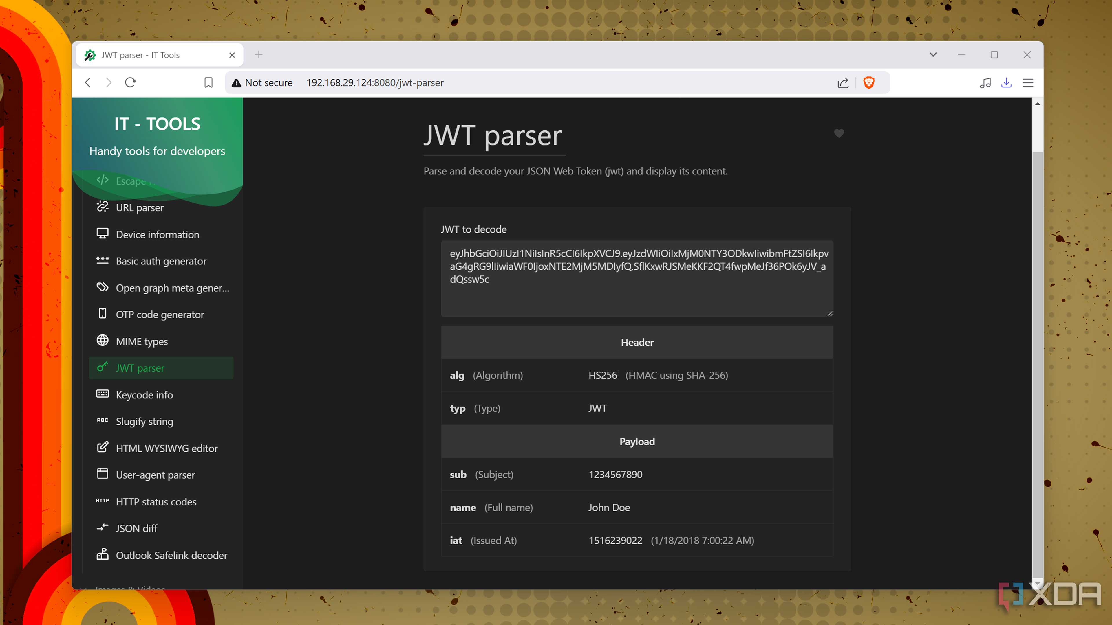Image resolution: width=1112 pixels, height=625 pixels.
Task: Click the User-agent parser window icon
Action: point(102,474)
